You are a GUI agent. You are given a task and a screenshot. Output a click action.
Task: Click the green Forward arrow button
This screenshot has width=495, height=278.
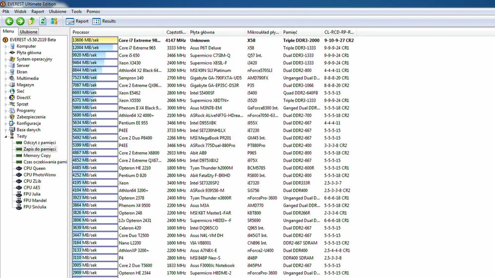(20, 21)
